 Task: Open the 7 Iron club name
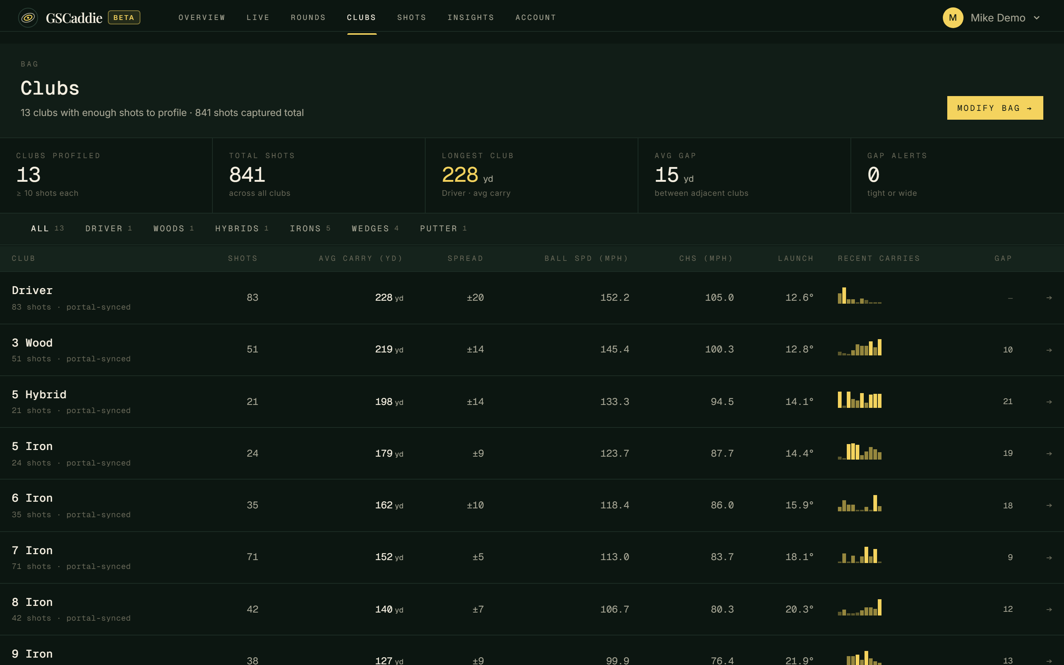pos(32,550)
